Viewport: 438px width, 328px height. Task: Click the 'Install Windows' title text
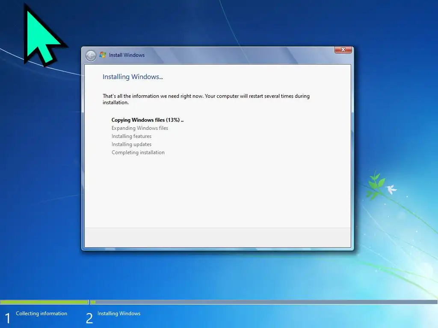click(x=127, y=55)
